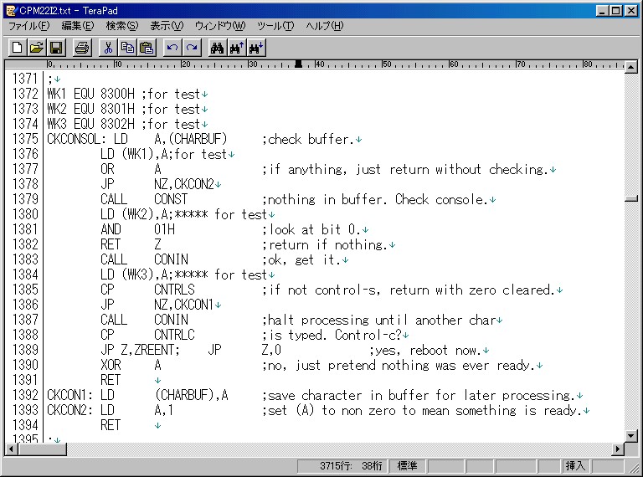The height and width of the screenshot is (477, 643).
Task: Open the ウィンドウ(W) menu
Action: (x=220, y=26)
